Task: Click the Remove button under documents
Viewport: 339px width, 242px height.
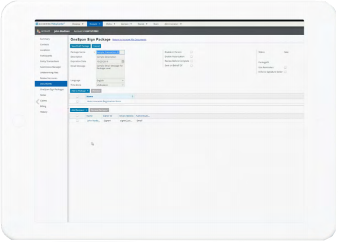Action: [x=96, y=91]
